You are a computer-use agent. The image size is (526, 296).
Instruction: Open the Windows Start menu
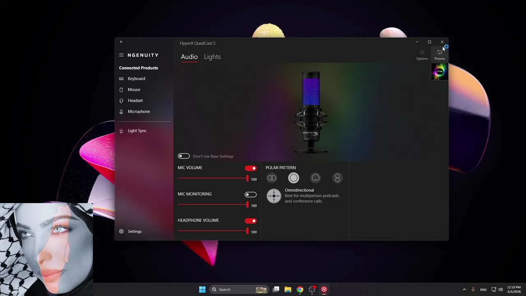pos(202,289)
